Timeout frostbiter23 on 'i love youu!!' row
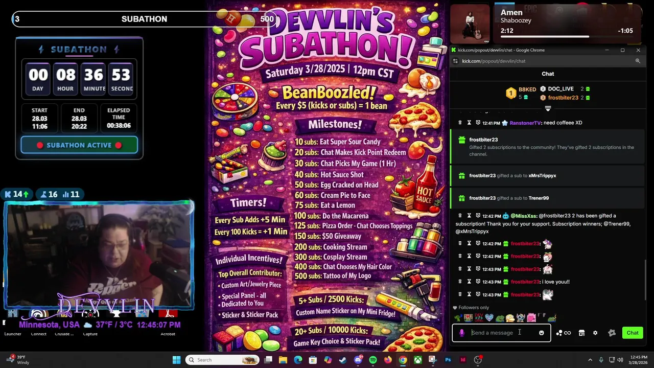The image size is (654, 368). (x=469, y=282)
